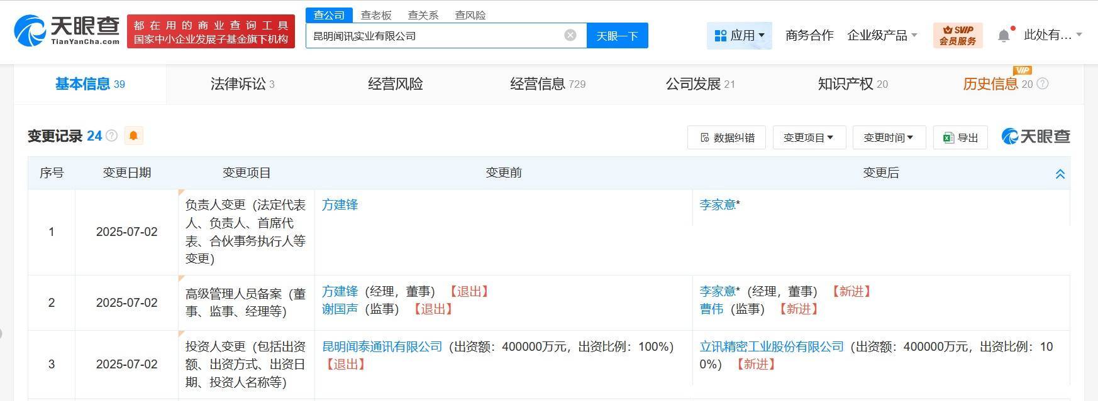
Task: Open notifications bell icon in header
Action: [x=1004, y=35]
